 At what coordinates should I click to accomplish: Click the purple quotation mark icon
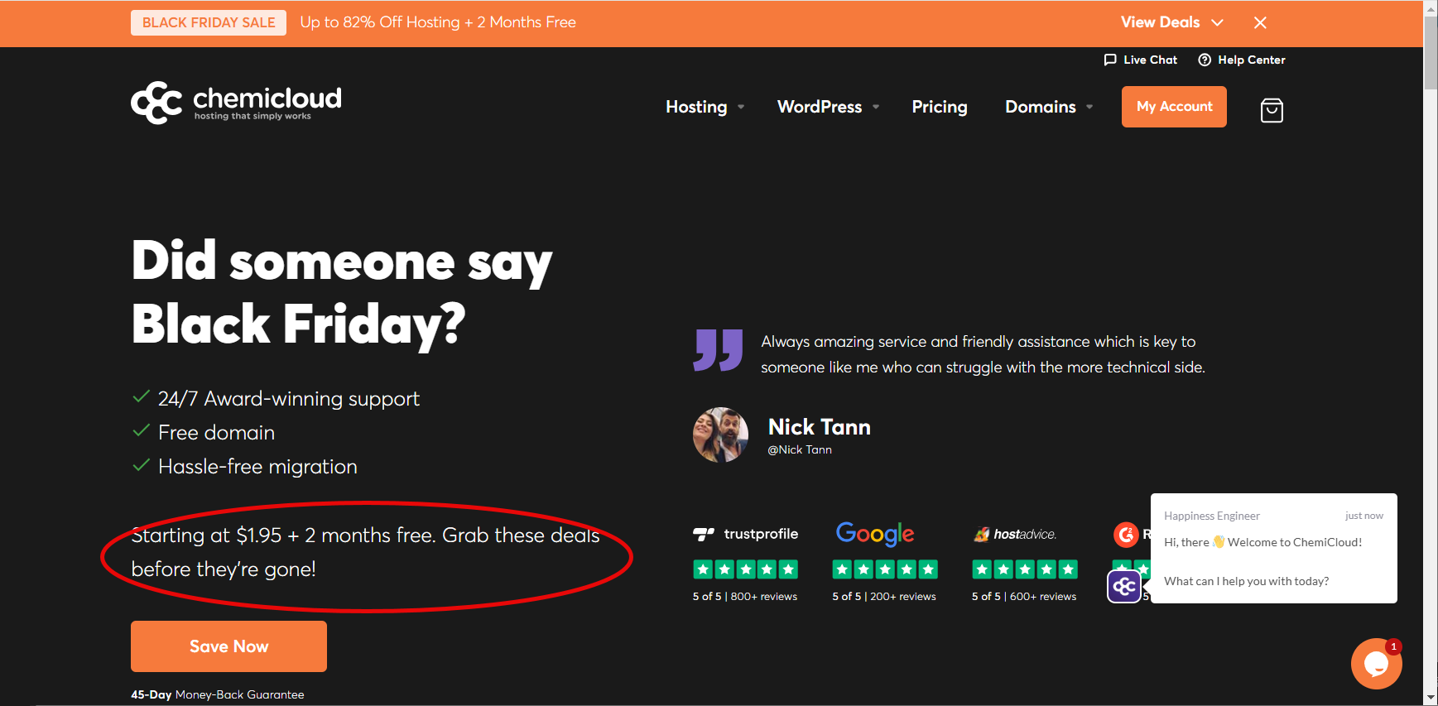718,350
